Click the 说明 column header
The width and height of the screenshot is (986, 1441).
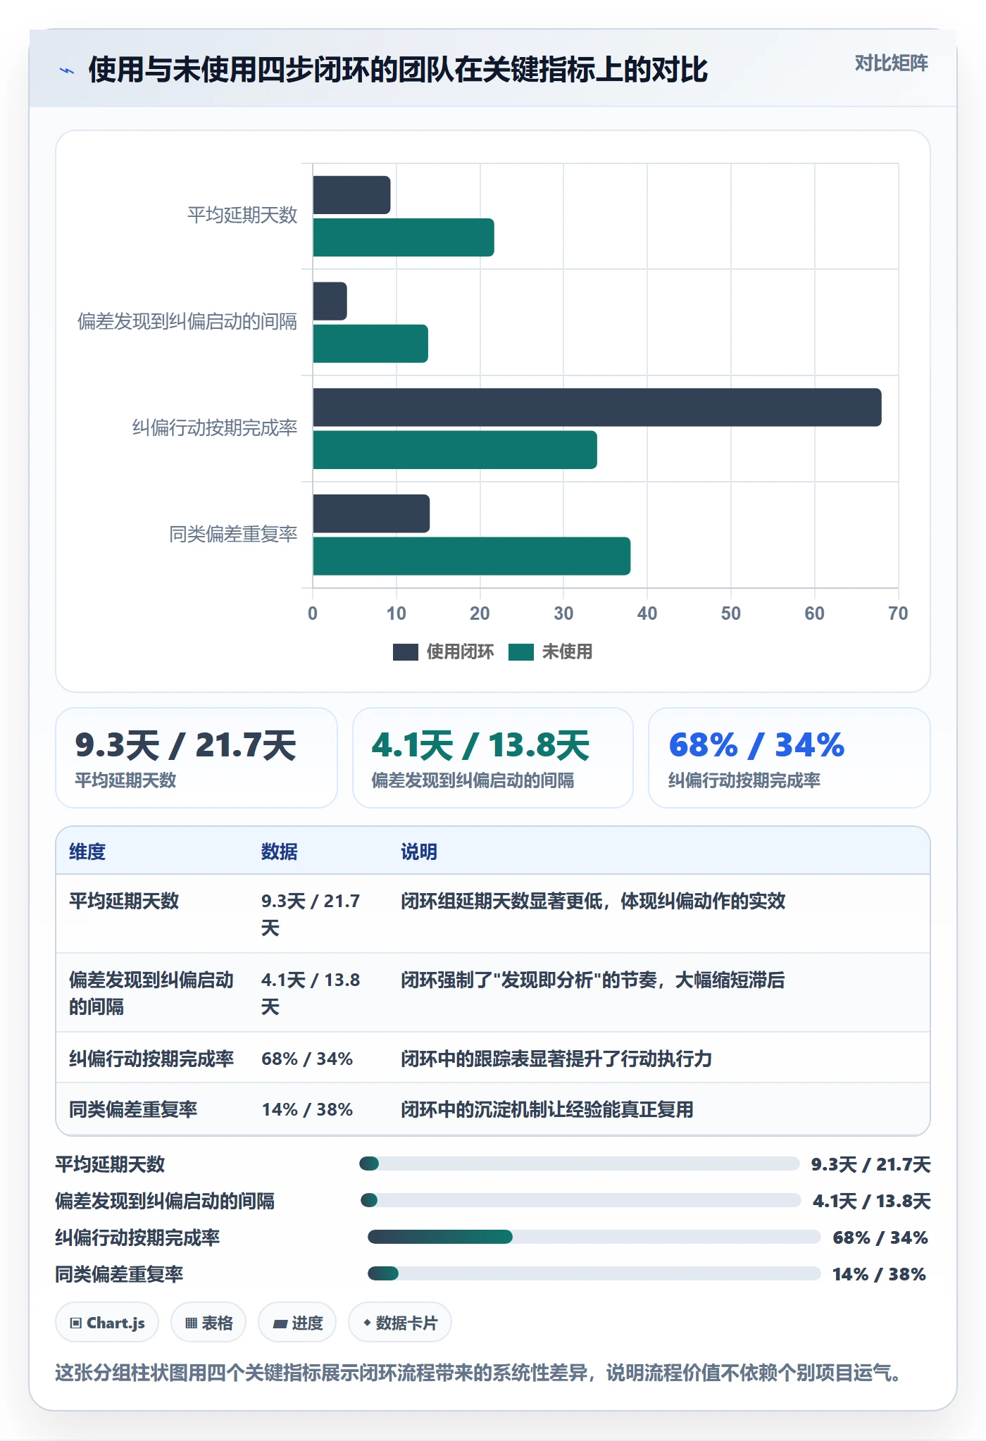419,851
